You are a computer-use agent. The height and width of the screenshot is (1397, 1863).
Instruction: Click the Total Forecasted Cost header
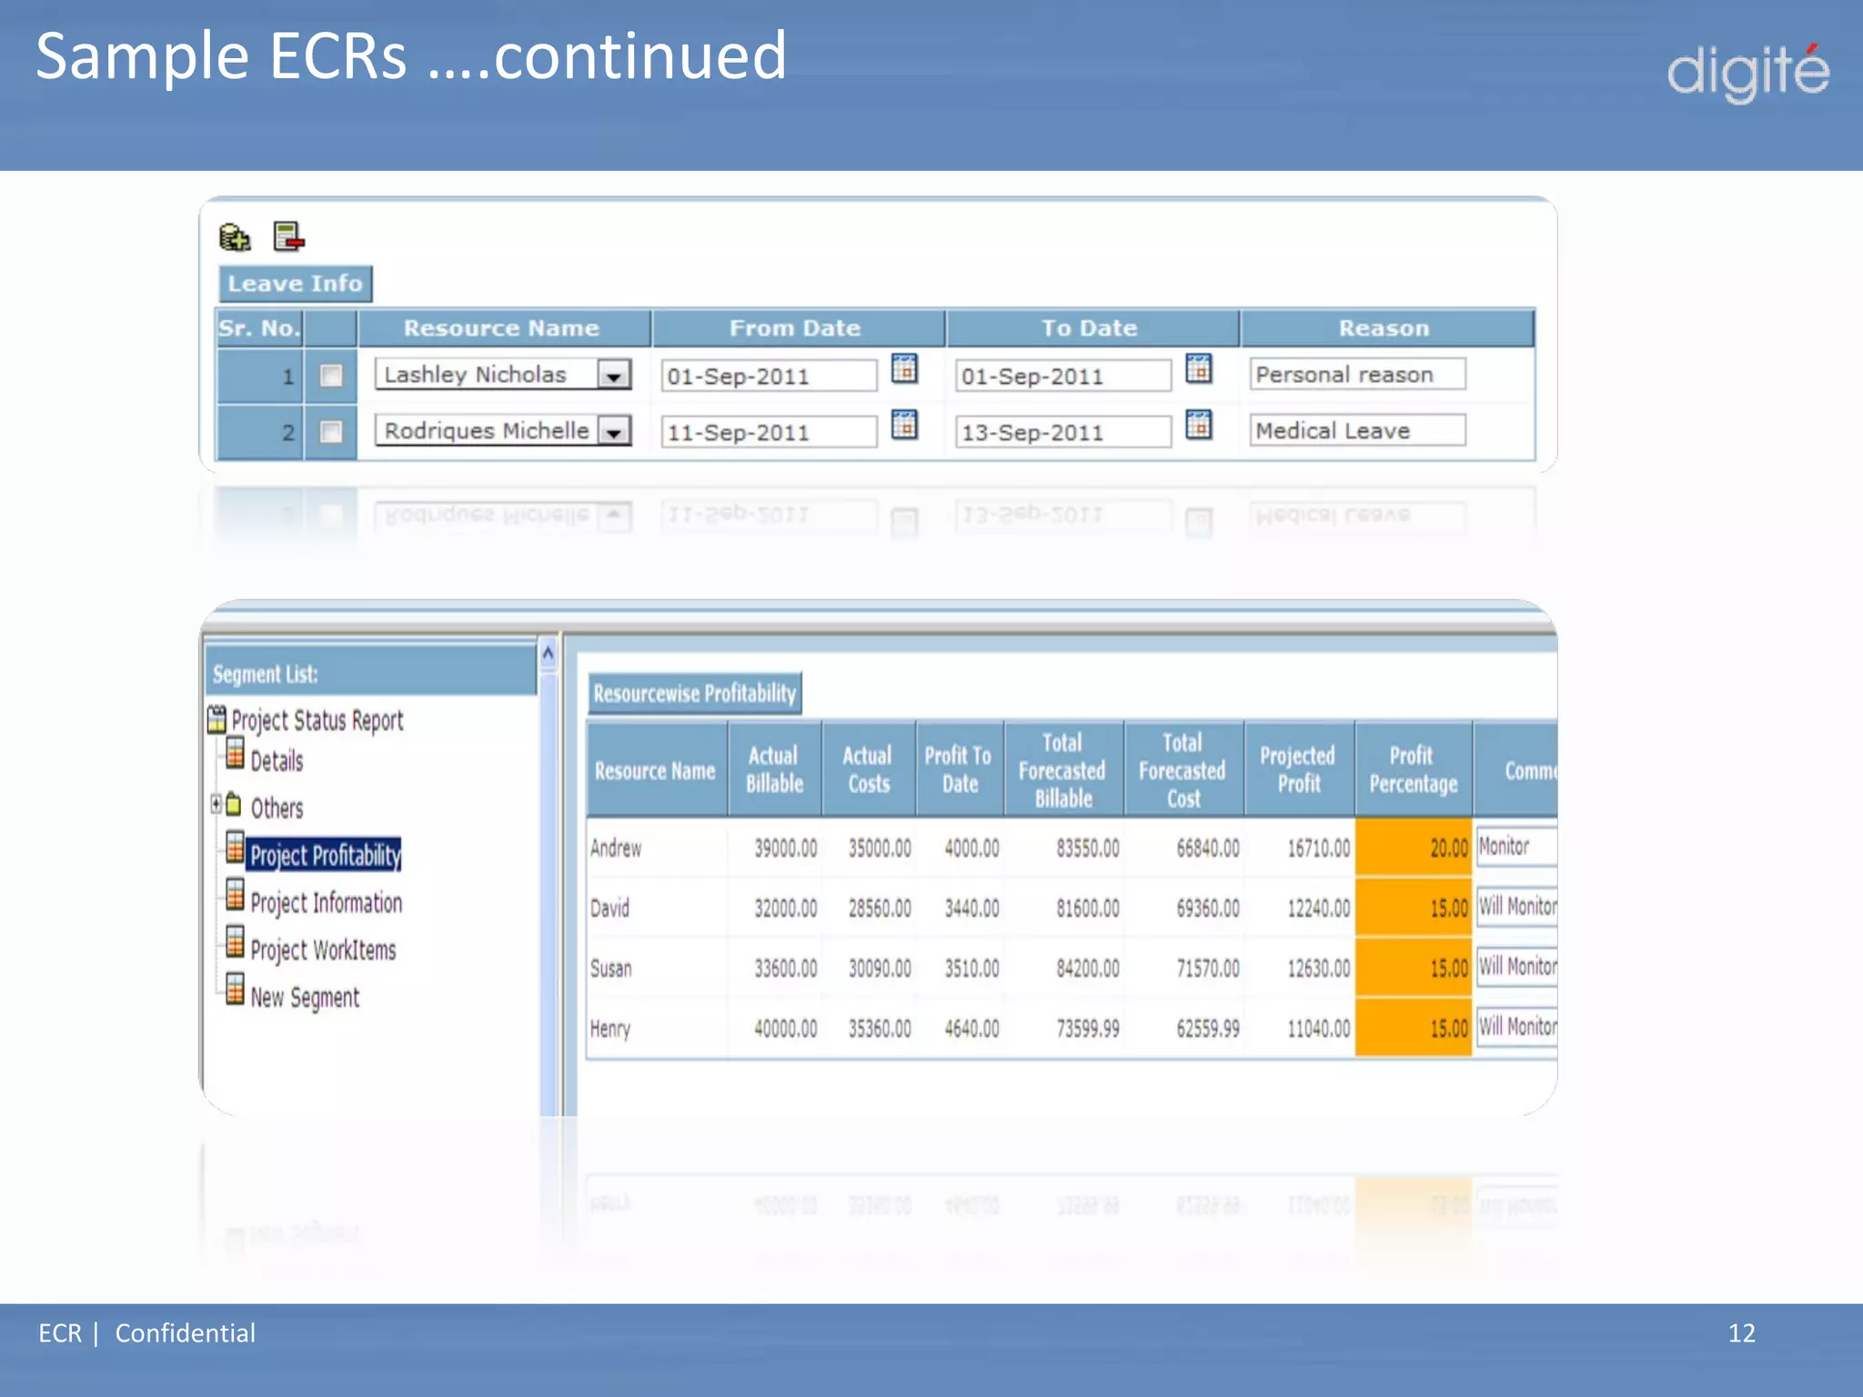pos(1183,769)
